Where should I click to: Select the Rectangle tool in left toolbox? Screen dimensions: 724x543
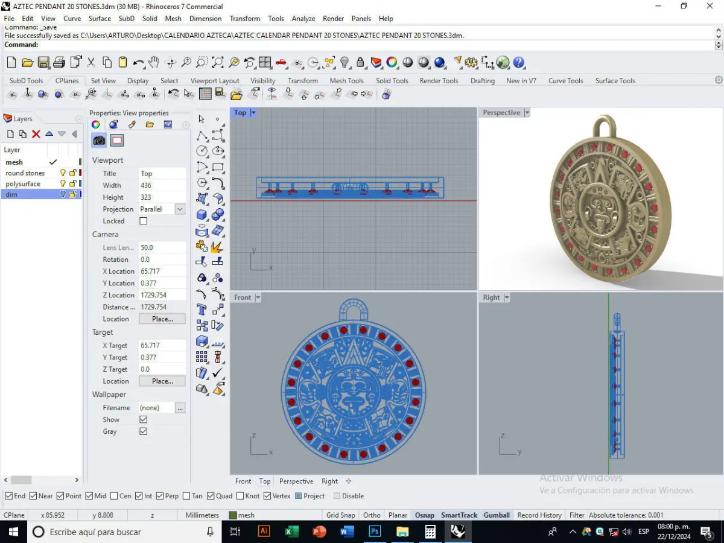pos(218,167)
